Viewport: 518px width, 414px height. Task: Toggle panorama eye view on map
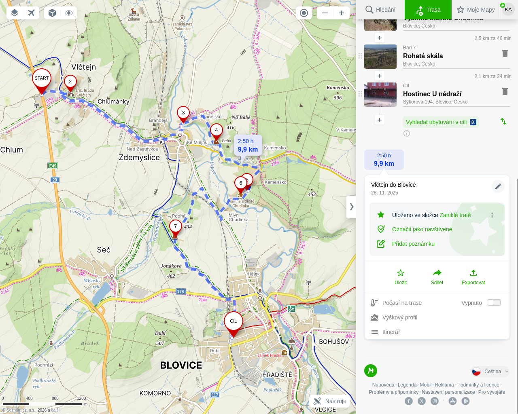pyautogui.click(x=69, y=13)
